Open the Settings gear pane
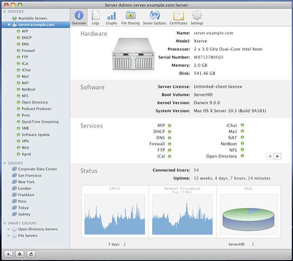 tap(197, 18)
